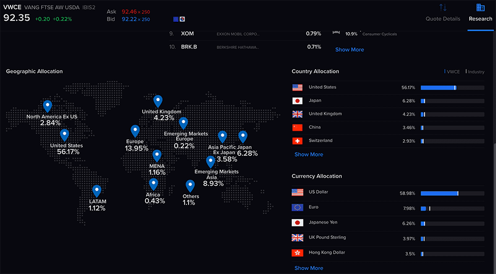Click the United States map pin
The image size is (496, 274).
tap(64, 135)
